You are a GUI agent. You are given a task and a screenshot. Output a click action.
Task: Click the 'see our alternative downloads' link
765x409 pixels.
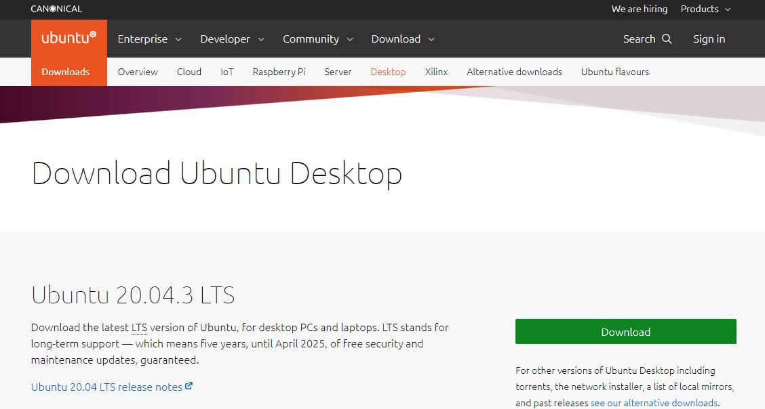653,402
